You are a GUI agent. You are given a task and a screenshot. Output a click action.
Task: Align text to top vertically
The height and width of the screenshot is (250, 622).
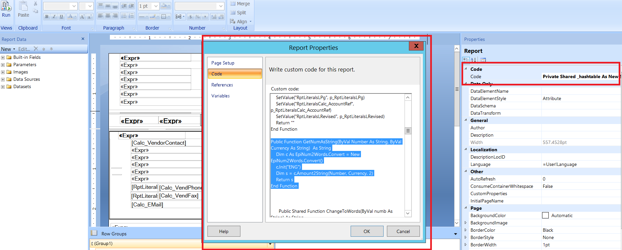[x=101, y=6]
